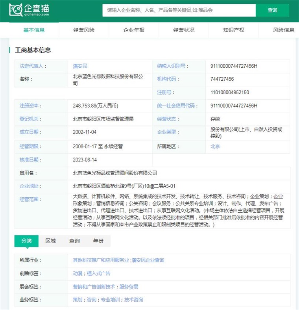Click the 登记机关 label link
Image resolution: width=299 pixels, height=310 pixels.
pos(29,119)
